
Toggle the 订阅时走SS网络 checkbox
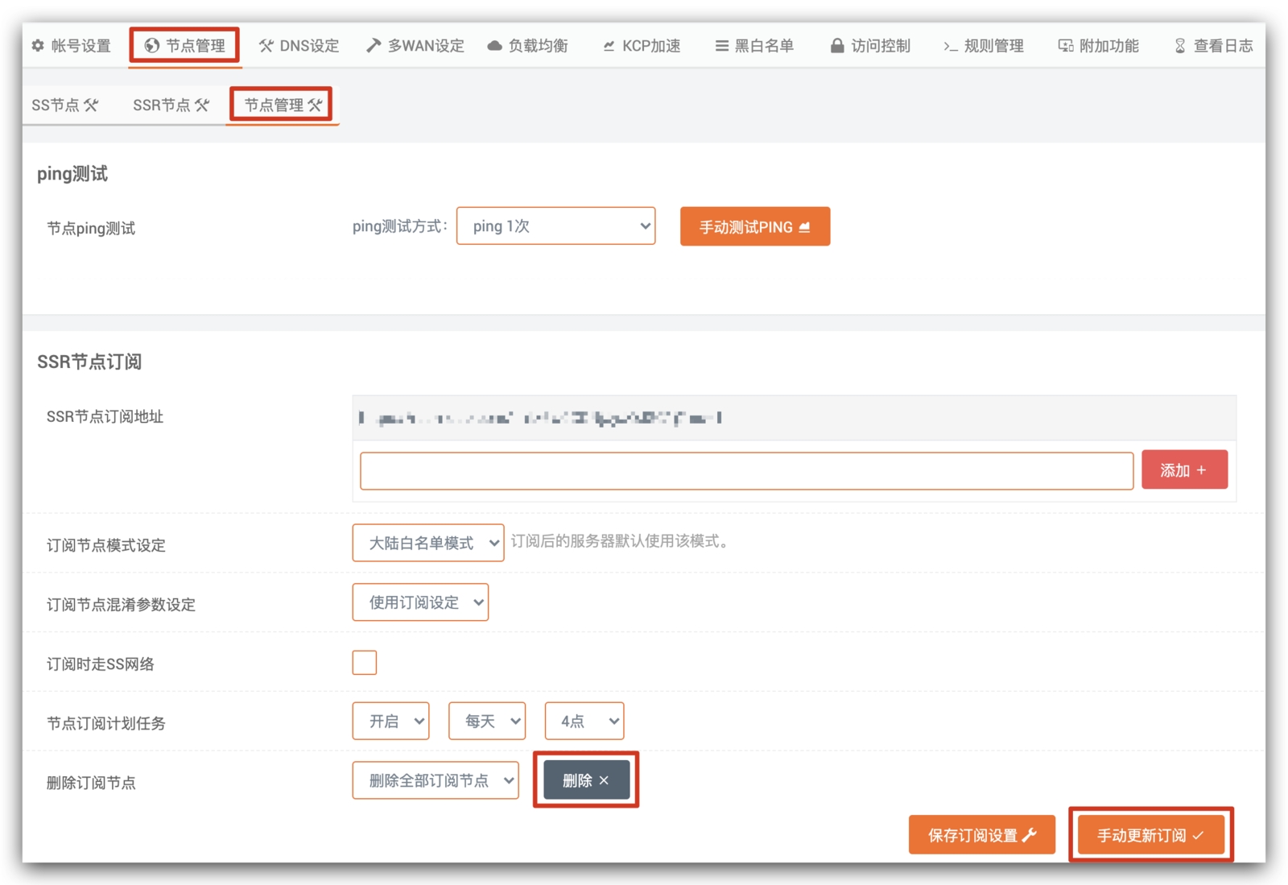click(364, 663)
